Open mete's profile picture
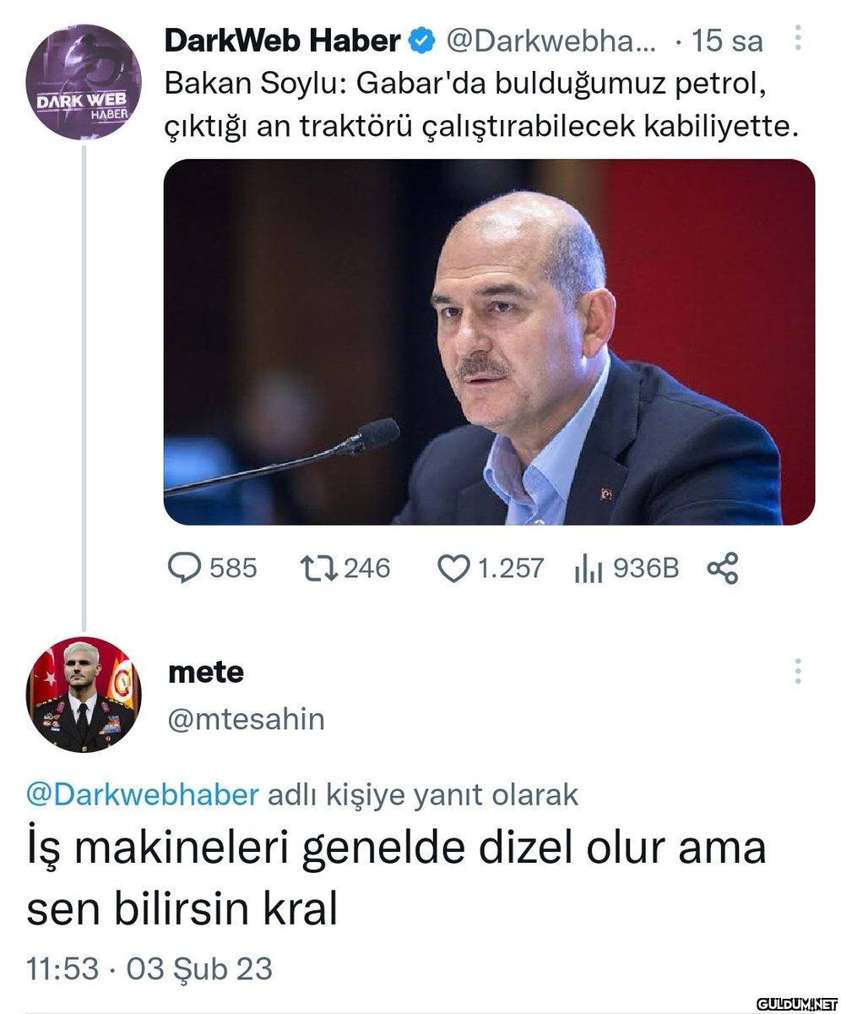The width and height of the screenshot is (841, 1014). coord(83,694)
